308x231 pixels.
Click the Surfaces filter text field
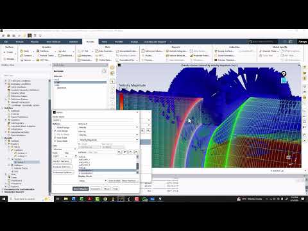tap(101, 152)
